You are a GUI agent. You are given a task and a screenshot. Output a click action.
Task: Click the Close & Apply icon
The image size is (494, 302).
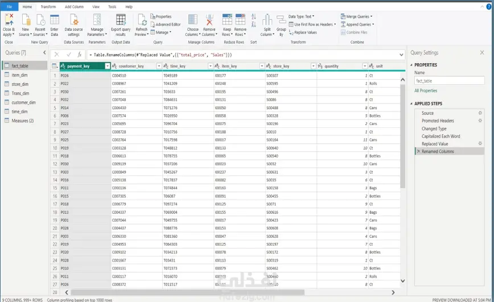[x=9, y=19]
